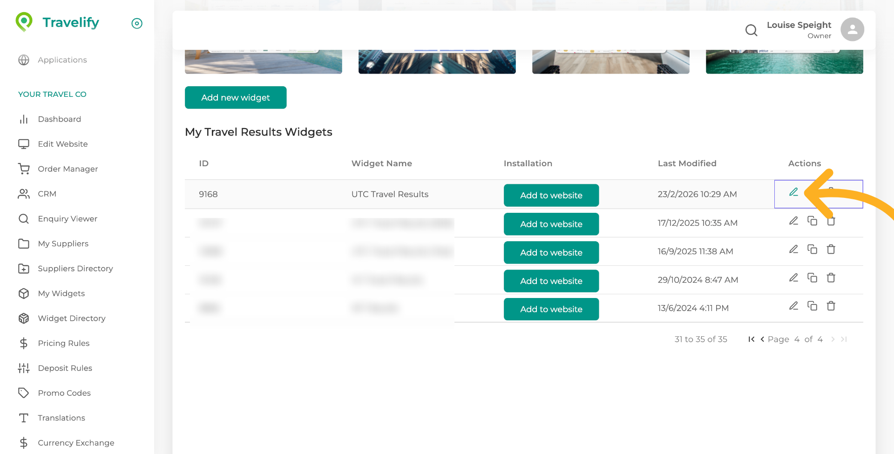894x454 pixels.
Task: Navigate to My Widgets menu item
Action: tap(61, 293)
